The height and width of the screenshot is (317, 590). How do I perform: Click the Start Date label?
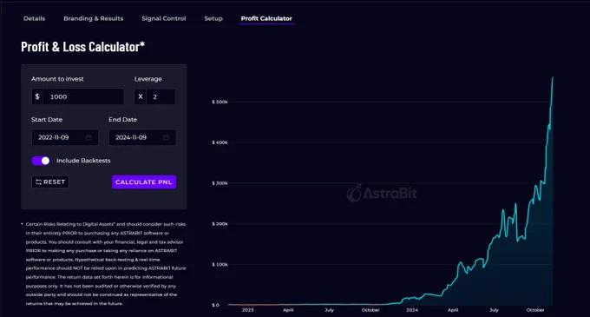[47, 119]
